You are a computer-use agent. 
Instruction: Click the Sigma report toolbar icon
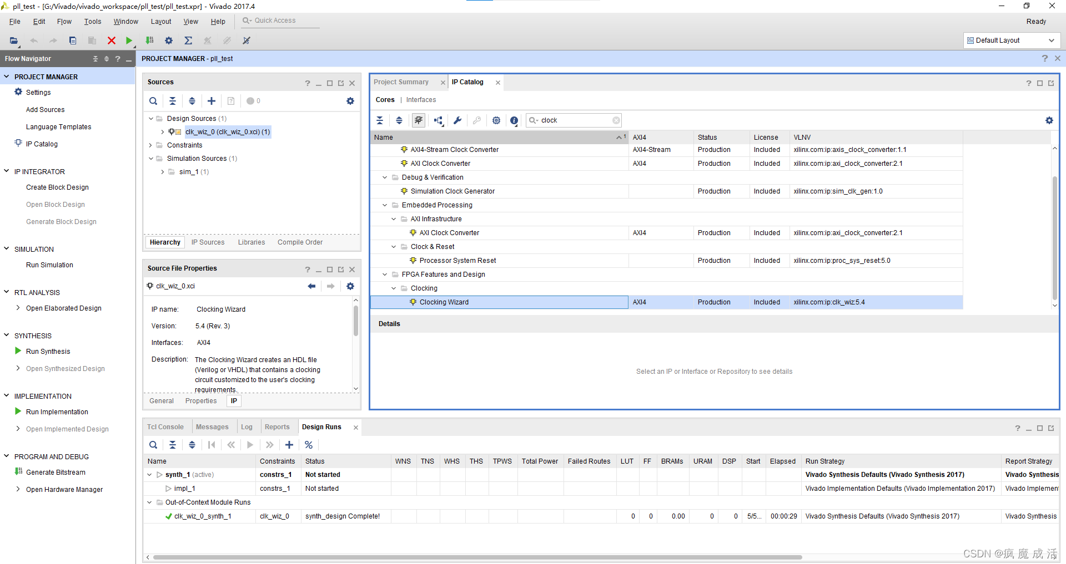pos(188,40)
